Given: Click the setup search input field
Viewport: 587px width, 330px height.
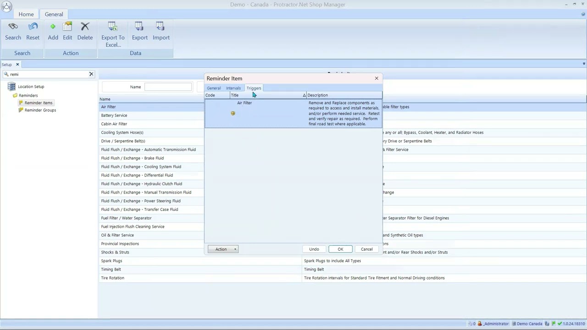Looking at the screenshot, I should (x=48, y=74).
